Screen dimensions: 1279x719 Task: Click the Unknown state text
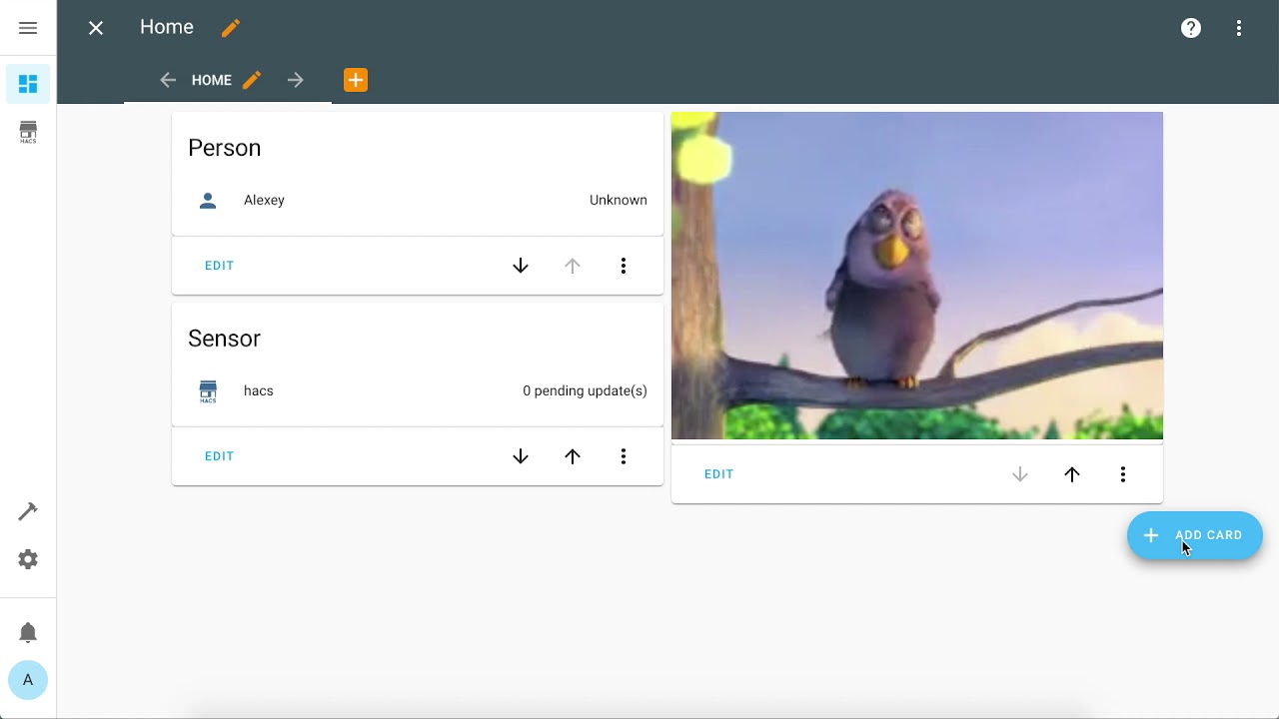[619, 200]
